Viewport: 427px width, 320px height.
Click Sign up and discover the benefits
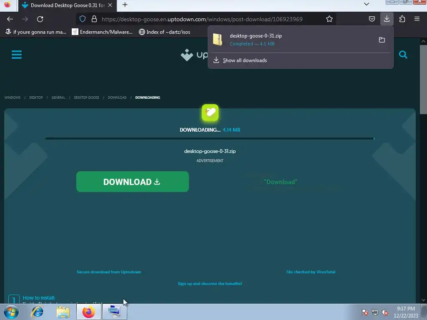coord(210,283)
